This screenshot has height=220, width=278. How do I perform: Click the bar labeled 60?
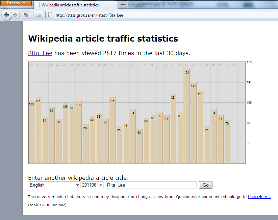coord(140,146)
